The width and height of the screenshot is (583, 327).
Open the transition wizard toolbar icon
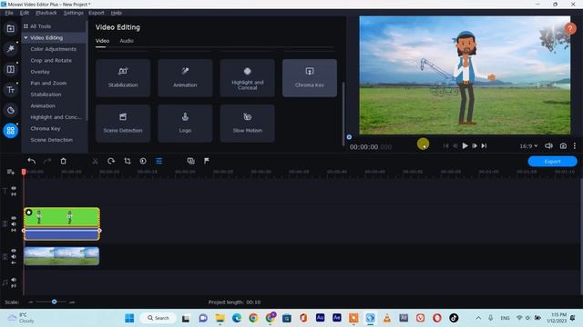tap(190, 161)
